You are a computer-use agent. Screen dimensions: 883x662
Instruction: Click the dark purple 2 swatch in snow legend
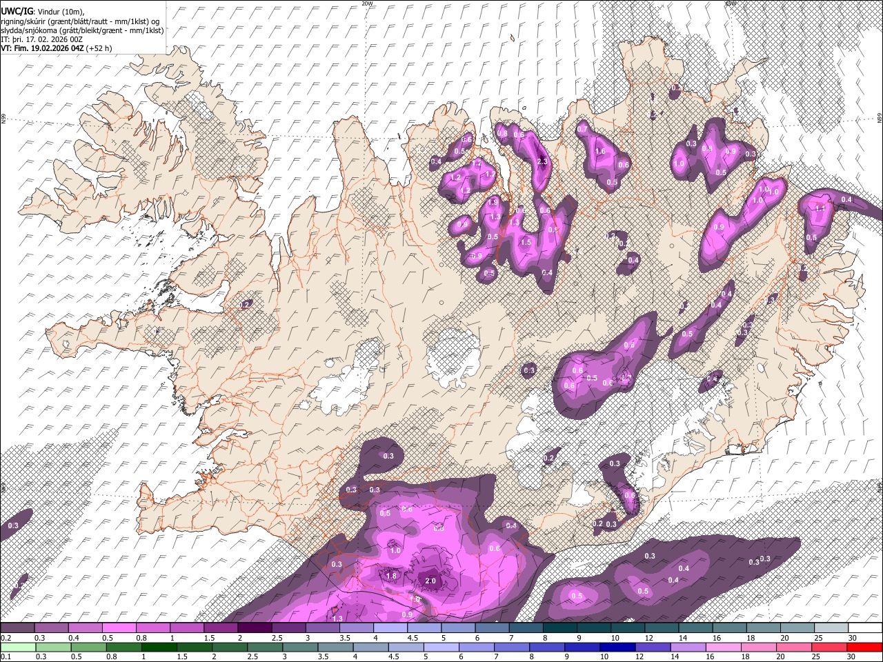click(x=255, y=628)
